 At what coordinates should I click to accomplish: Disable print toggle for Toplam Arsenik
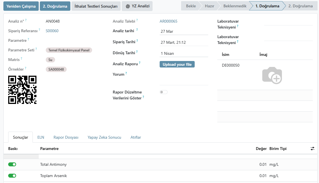tap(12, 176)
